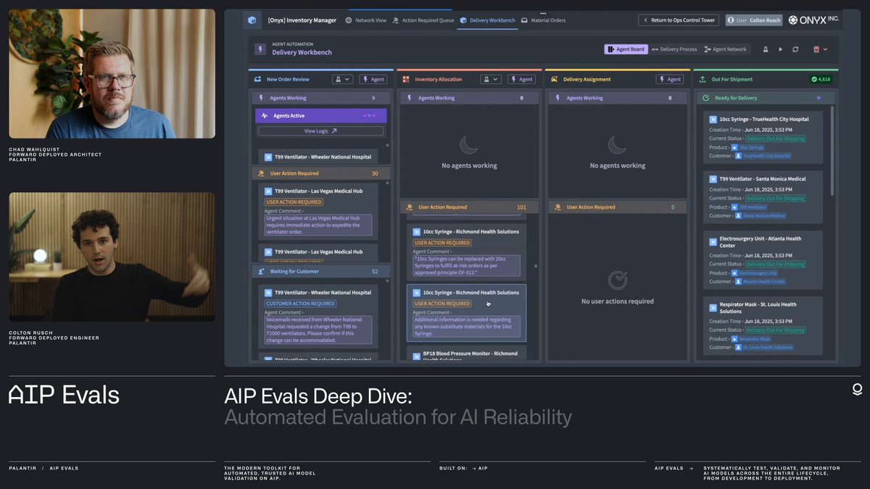This screenshot has width=870, height=489.
Task: Click the refresh icon in the workbench header
Action: (795, 49)
